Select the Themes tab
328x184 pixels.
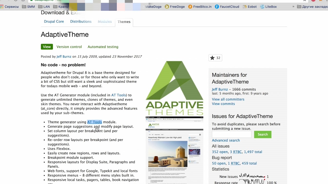(x=124, y=22)
